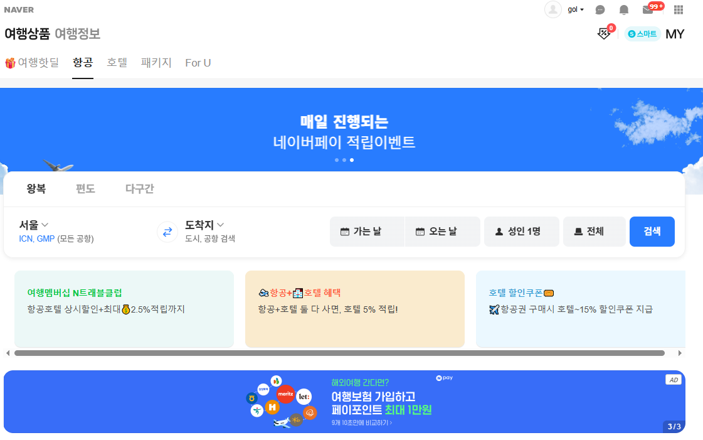This screenshot has width=703, height=440.
Task: Select the 항공 tab
Action: 83,63
